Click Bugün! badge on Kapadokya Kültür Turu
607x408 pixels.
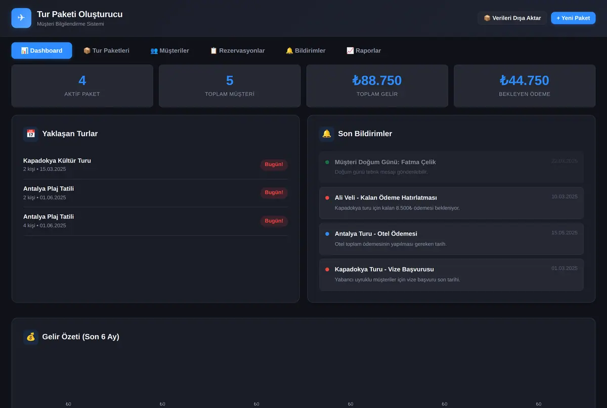pyautogui.click(x=274, y=165)
